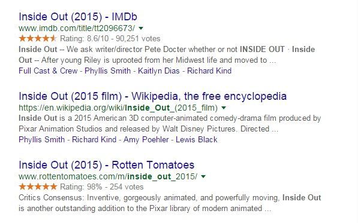This screenshot has height=223, width=358.
Task: Click the Rotten Tomatoes five-star rating icons
Action: pyautogui.click(x=38, y=187)
